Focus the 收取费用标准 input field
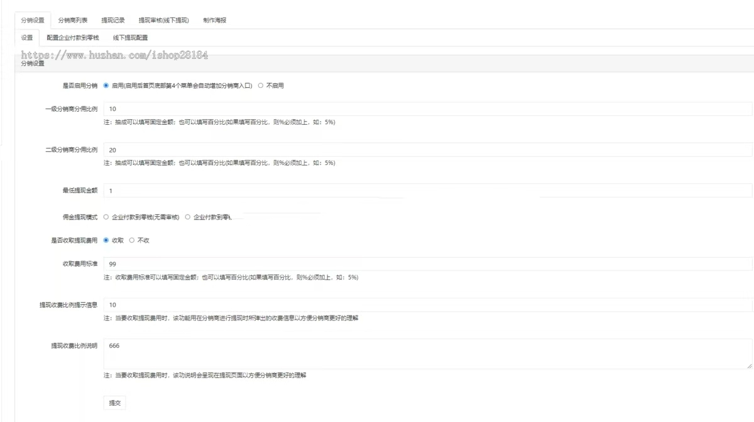This screenshot has width=754, height=422. 428,264
